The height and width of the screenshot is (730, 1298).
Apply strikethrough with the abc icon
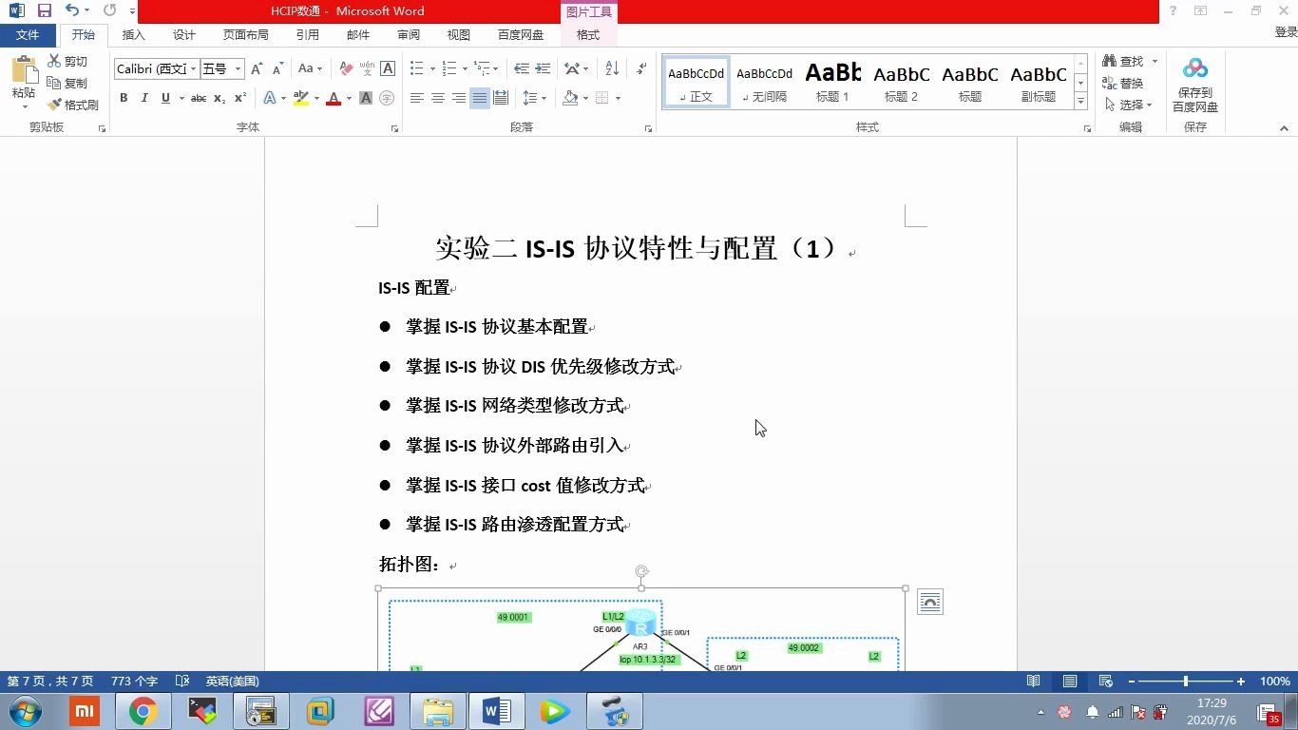(x=199, y=98)
